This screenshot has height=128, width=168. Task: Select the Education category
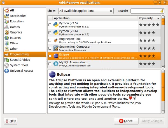pyautogui.click(x=25, y=21)
